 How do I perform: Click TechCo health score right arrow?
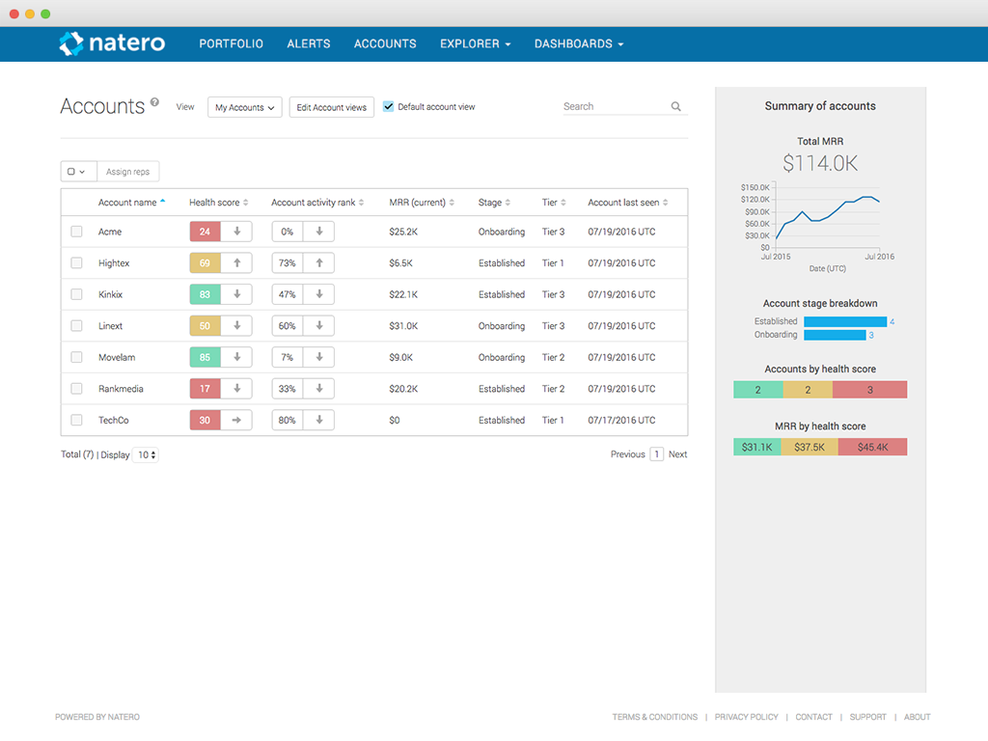[x=236, y=421]
